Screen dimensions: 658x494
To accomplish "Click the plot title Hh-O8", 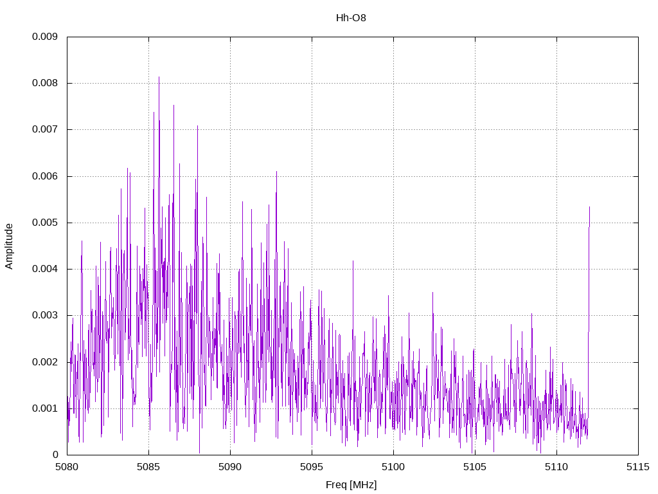I will point(351,18).
